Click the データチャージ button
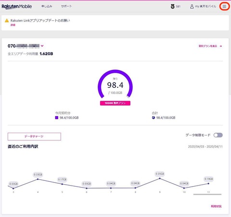 point(34,136)
